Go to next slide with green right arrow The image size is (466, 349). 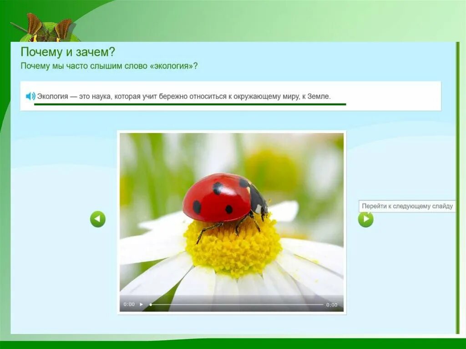(366, 219)
